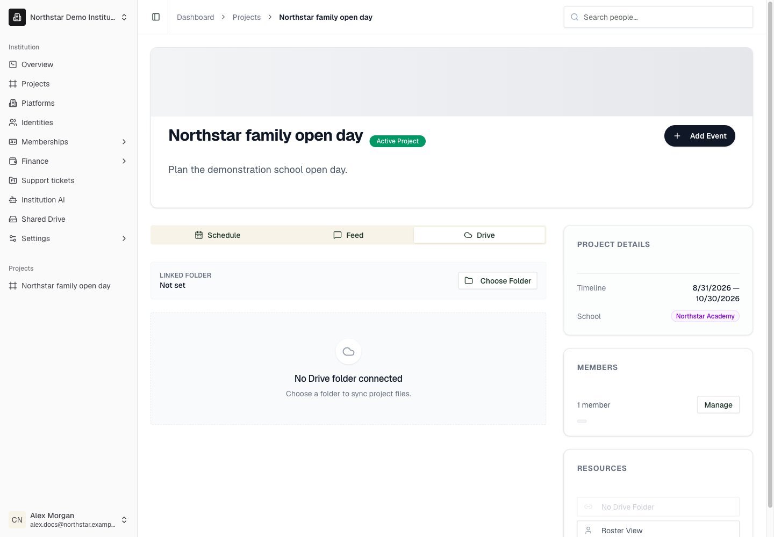Image resolution: width=774 pixels, height=537 pixels.
Task: Toggle the sidebar panel icon
Action: pos(156,17)
